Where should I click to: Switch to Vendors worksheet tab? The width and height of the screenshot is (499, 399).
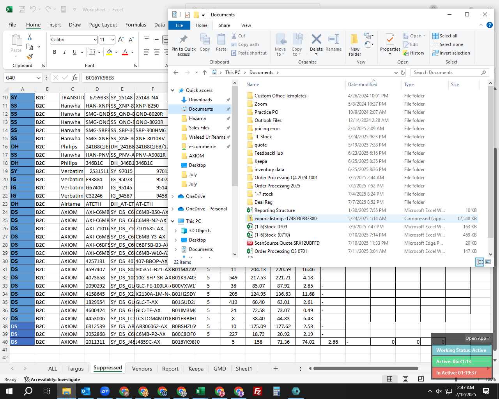coord(142,369)
